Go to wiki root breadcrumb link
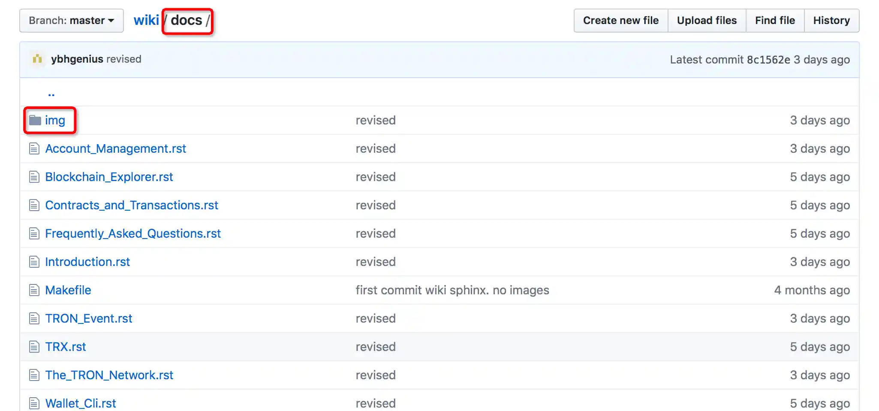 (146, 20)
